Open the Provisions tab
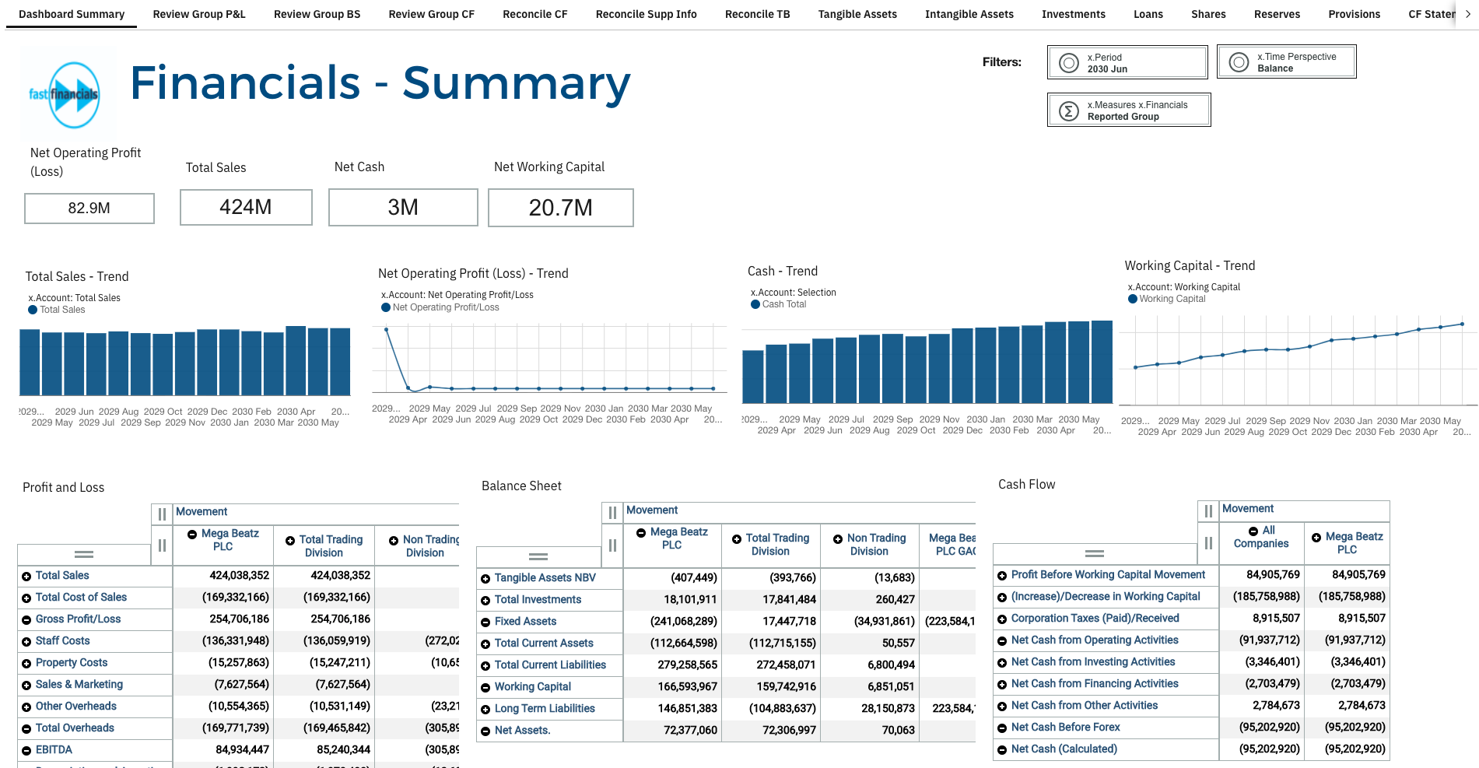 pos(1355,14)
